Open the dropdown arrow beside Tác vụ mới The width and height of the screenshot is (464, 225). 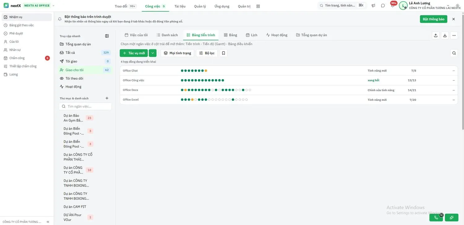[x=153, y=53]
